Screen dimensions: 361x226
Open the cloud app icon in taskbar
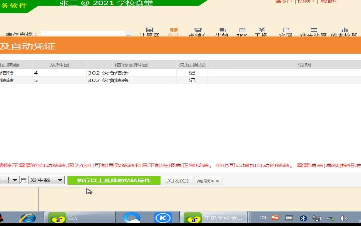(132, 218)
